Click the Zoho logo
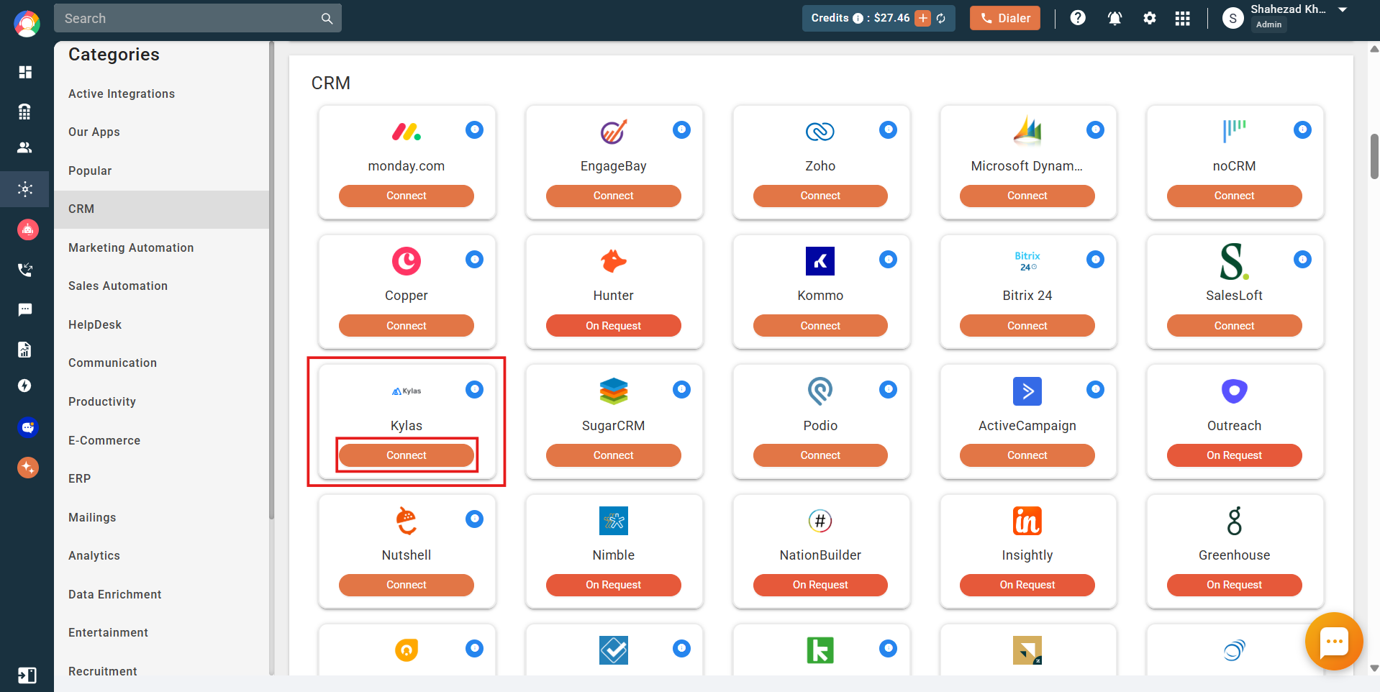Image resolution: width=1380 pixels, height=692 pixels. (820, 131)
